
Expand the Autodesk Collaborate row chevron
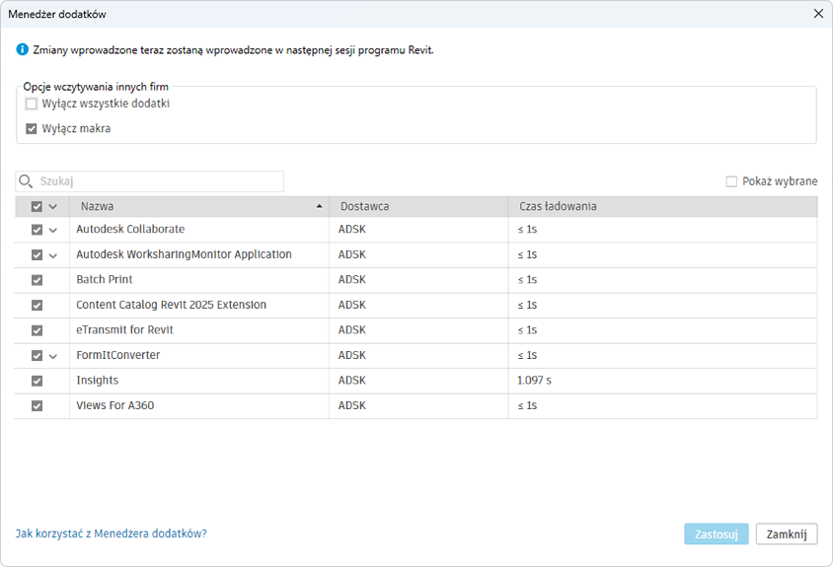[x=53, y=230]
